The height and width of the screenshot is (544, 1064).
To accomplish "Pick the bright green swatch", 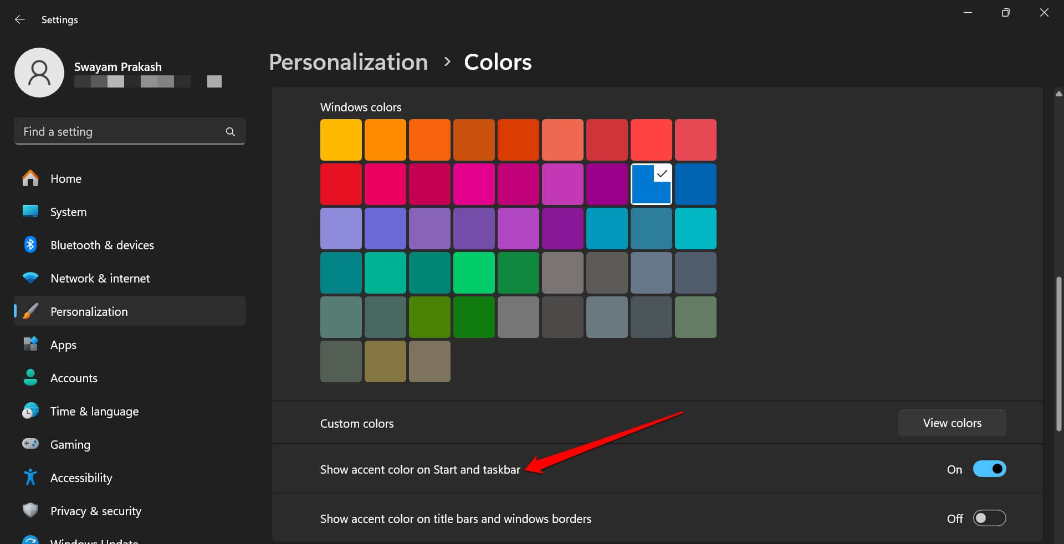I will click(x=474, y=273).
